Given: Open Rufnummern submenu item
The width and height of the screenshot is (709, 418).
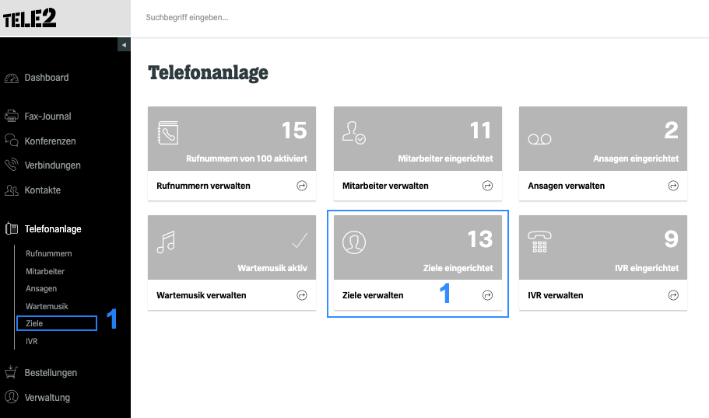Looking at the screenshot, I should tap(49, 254).
